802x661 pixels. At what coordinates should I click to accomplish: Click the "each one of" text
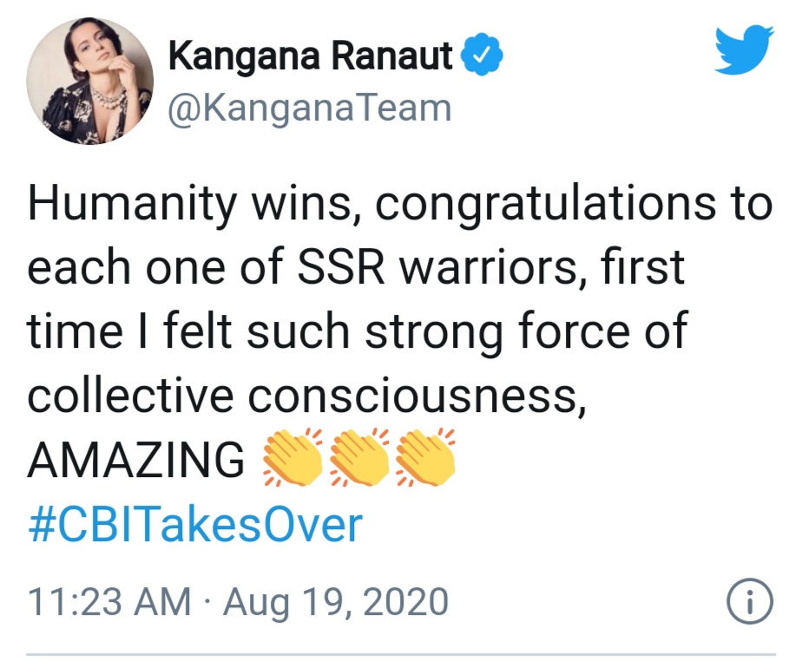pos(155,267)
